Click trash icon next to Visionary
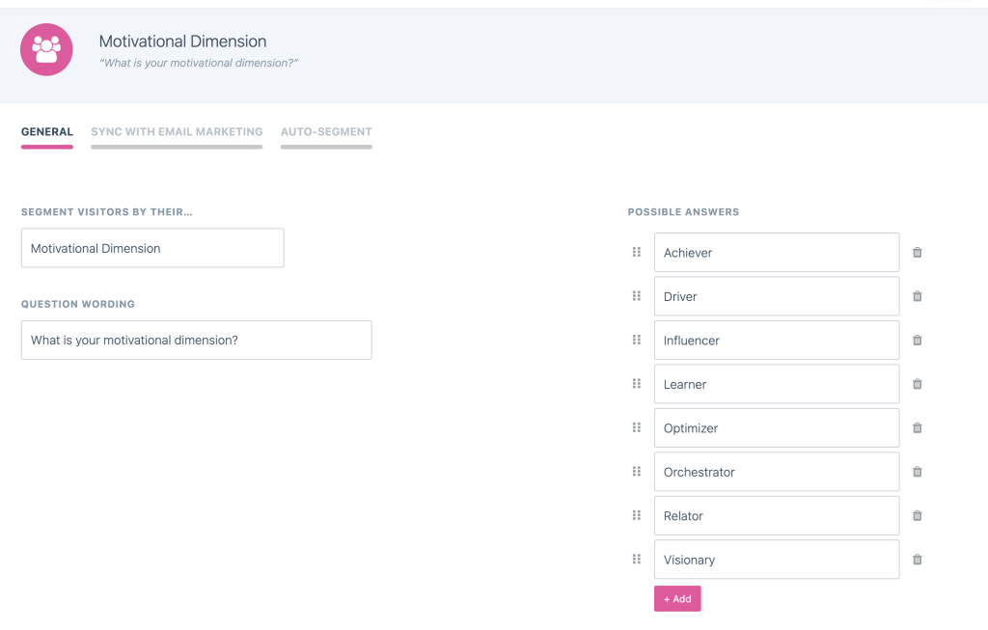Viewport: 988px width, 630px height. click(917, 560)
